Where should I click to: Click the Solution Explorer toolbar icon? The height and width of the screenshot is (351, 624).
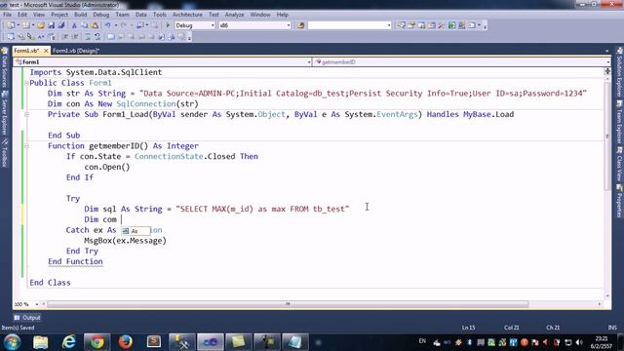tap(401, 25)
